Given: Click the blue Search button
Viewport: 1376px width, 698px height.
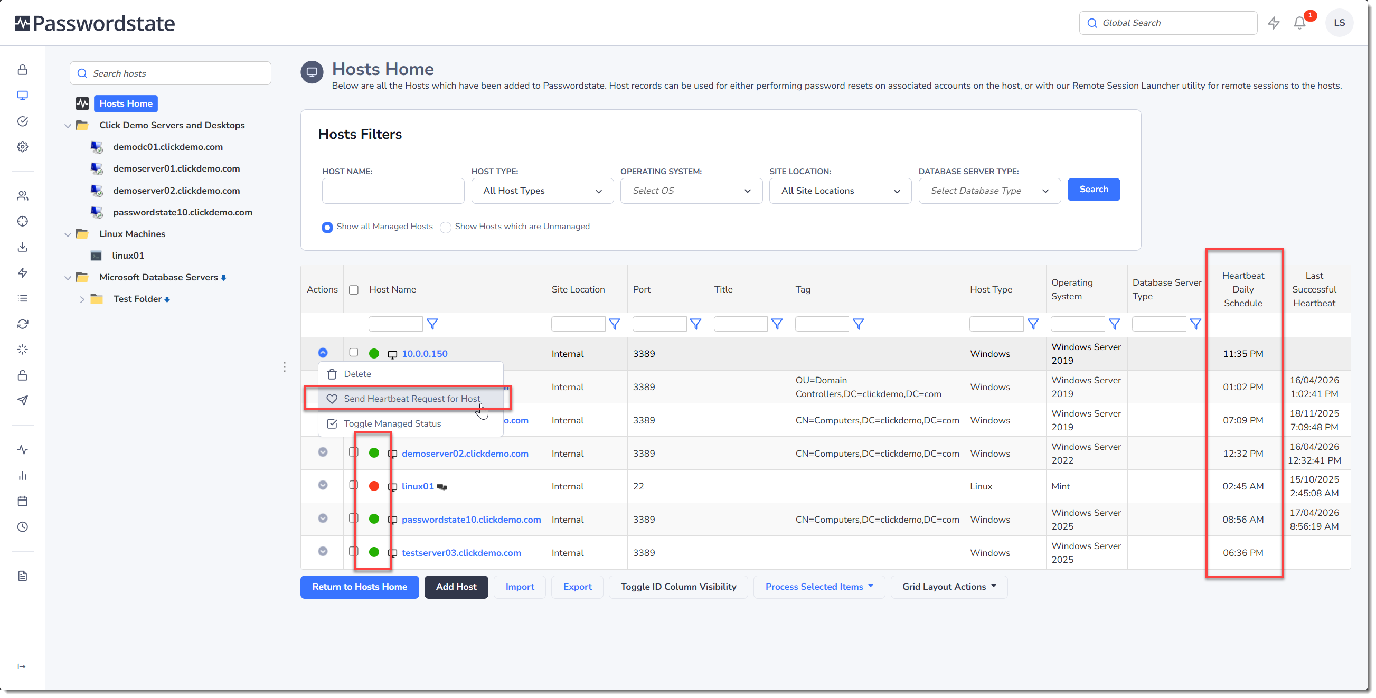Looking at the screenshot, I should [x=1094, y=190].
